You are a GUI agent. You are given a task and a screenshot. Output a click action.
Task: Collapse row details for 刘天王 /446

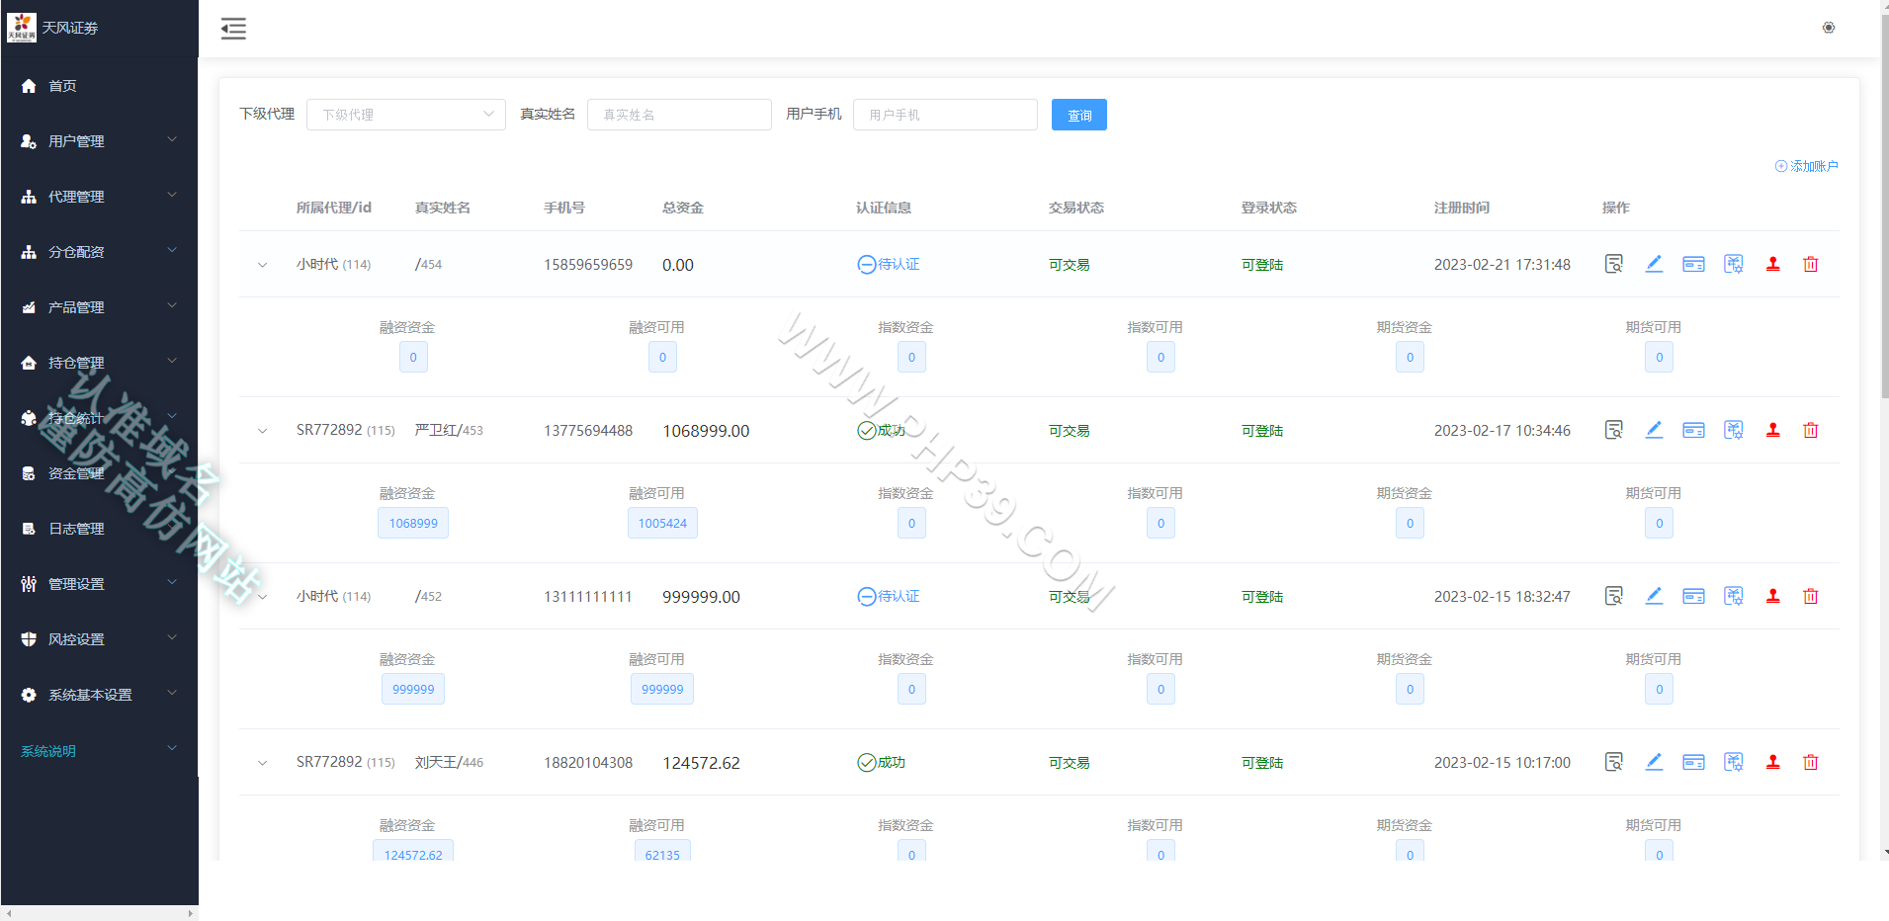pos(262,763)
